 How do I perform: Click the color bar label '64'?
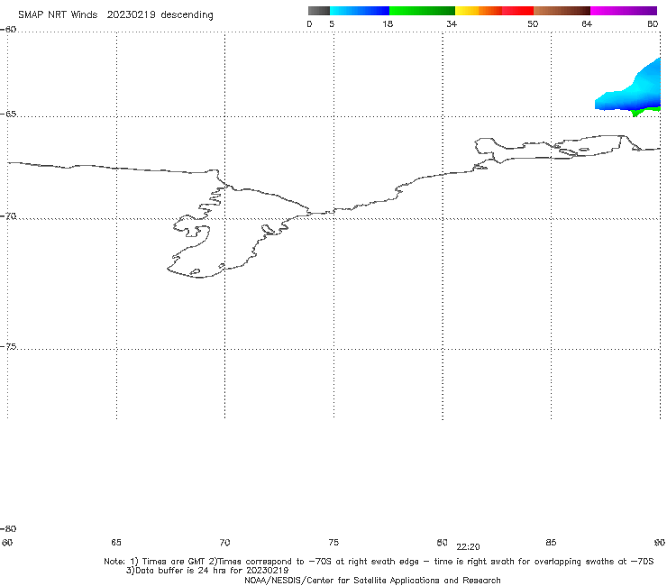[587, 23]
